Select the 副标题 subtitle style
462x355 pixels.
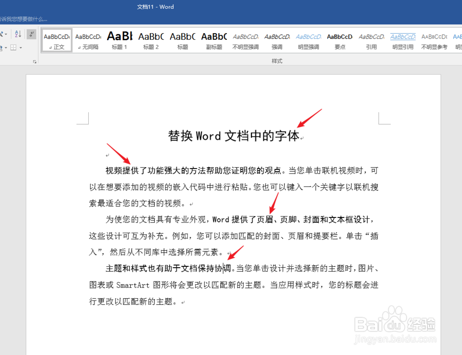[x=213, y=40]
